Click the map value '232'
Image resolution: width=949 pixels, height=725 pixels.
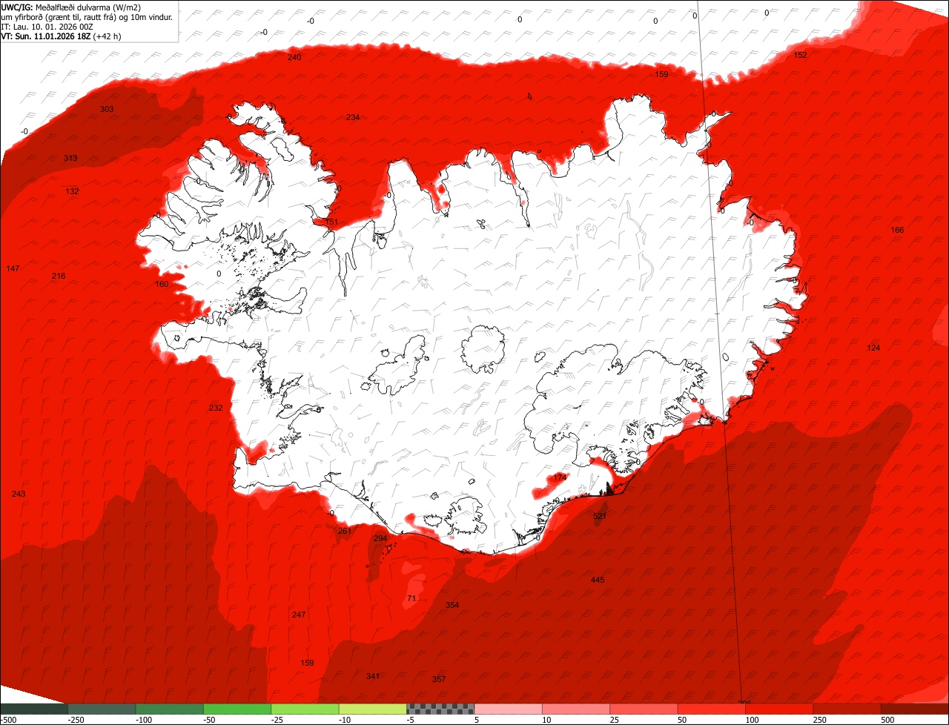coord(215,408)
